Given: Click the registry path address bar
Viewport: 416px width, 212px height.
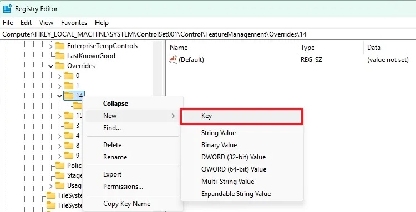Looking at the screenshot, I should click(208, 34).
